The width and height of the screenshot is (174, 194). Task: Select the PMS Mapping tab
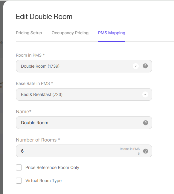pyautogui.click(x=112, y=33)
